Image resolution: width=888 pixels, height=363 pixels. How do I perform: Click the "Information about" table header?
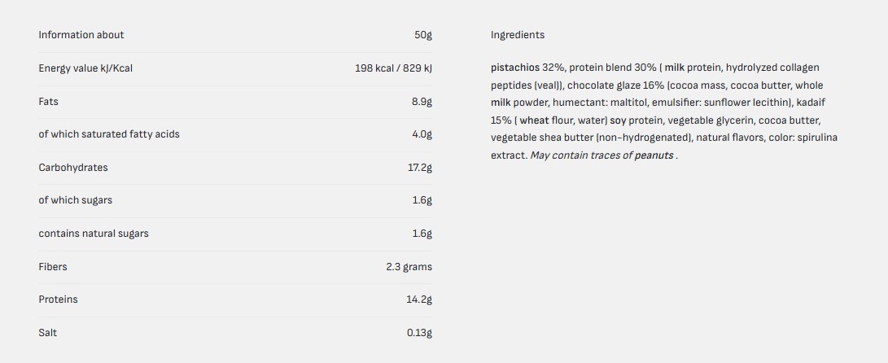(x=81, y=35)
